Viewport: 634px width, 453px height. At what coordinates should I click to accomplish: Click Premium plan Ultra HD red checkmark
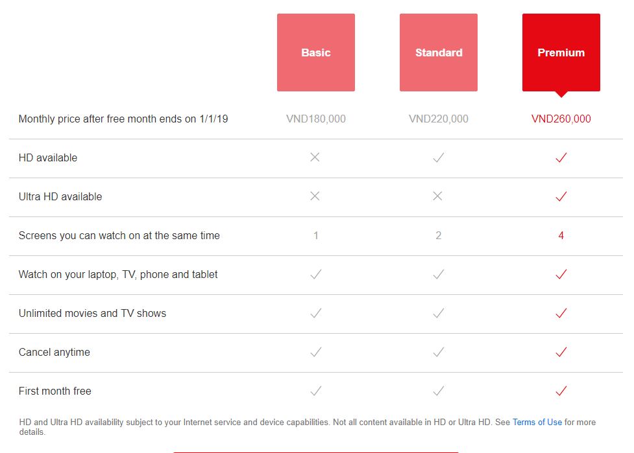tap(561, 196)
